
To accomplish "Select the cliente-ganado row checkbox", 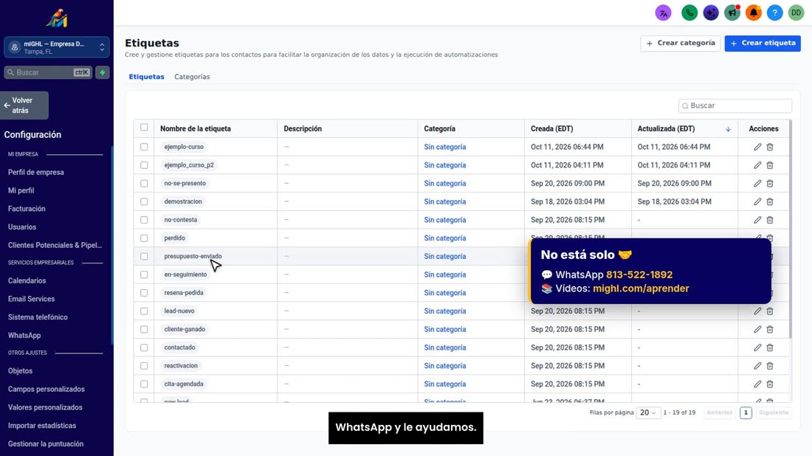I will pos(144,329).
